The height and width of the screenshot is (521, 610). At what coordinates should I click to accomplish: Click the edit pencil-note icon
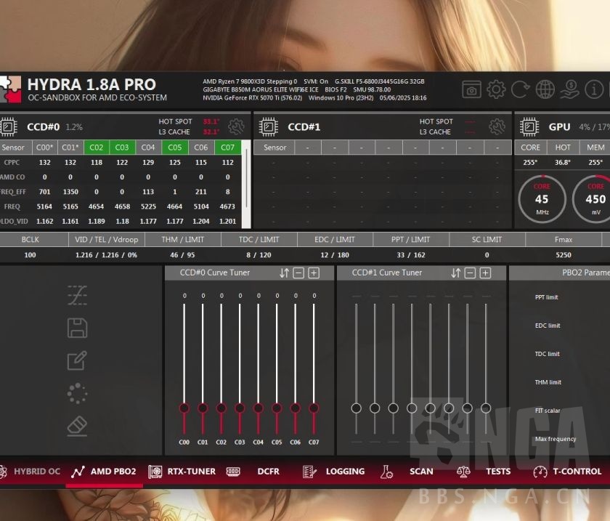78,360
